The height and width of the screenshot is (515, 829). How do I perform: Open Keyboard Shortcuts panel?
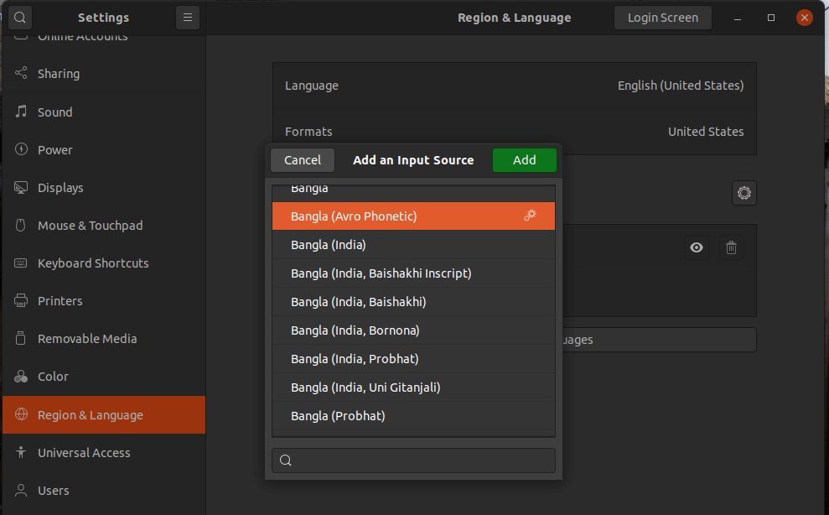(x=93, y=263)
